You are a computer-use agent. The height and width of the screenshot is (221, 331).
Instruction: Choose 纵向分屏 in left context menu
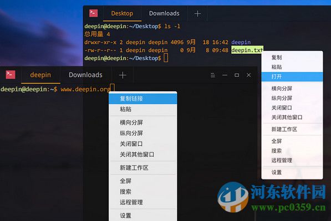point(143,133)
